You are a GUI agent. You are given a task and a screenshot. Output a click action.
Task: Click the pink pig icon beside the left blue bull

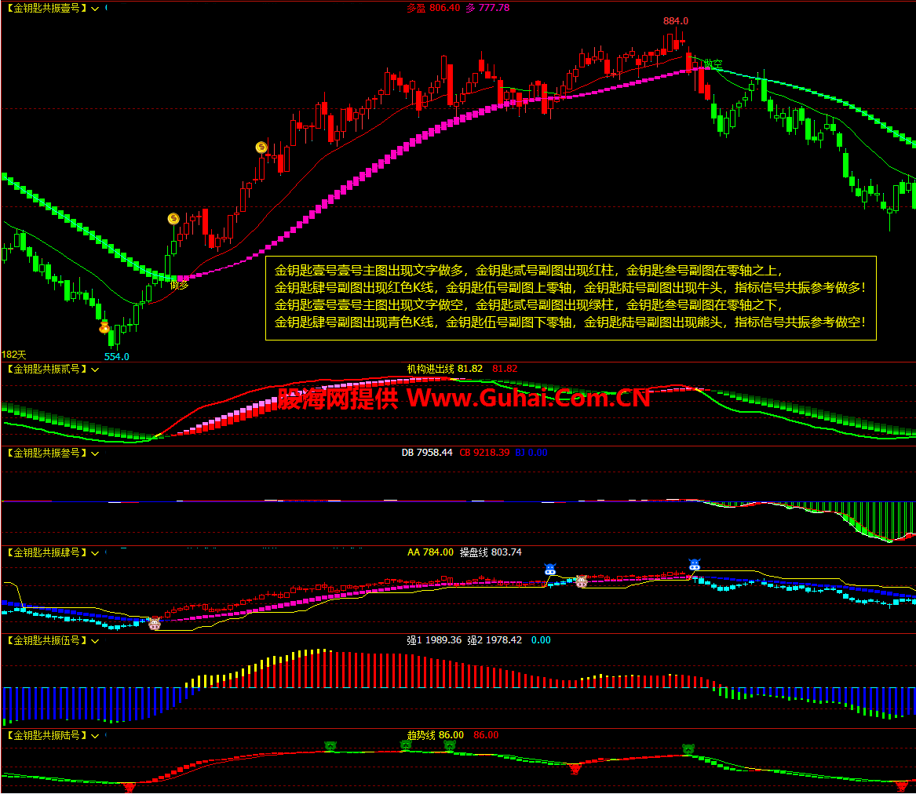[581, 581]
